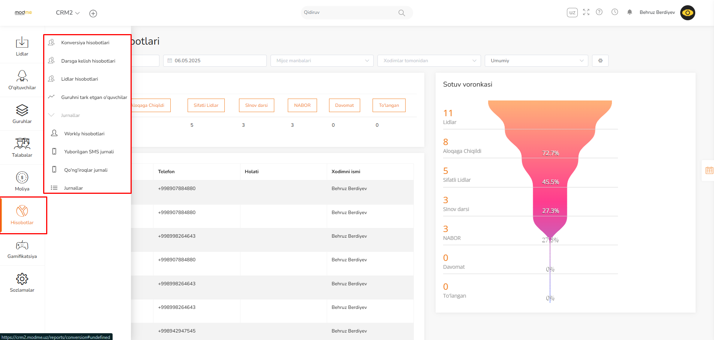Open the Mijoz manbalari dropdown
The height and width of the screenshot is (340, 714).
pyautogui.click(x=322, y=61)
